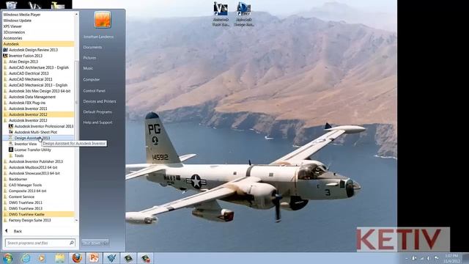Image resolution: width=469 pixels, height=264 pixels.
Task: Open the Recycle Bin on desktop
Action: [12, 4]
